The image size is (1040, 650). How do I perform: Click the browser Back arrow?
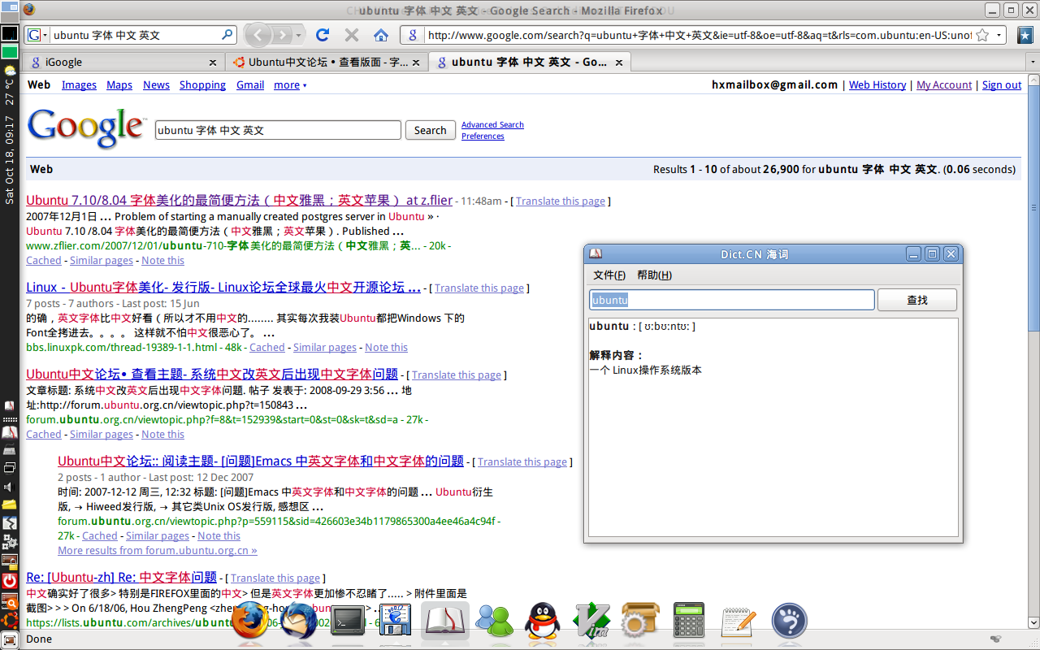258,35
